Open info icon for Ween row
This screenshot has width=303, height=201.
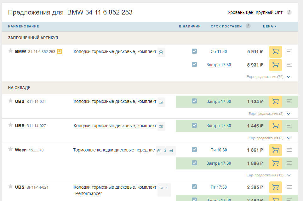coord(165,151)
